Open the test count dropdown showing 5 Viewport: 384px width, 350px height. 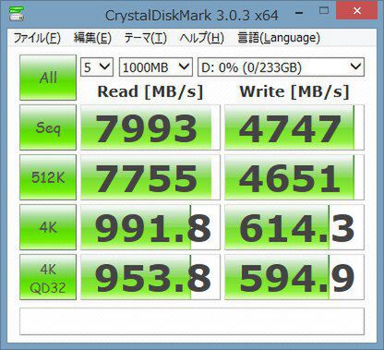(x=97, y=66)
